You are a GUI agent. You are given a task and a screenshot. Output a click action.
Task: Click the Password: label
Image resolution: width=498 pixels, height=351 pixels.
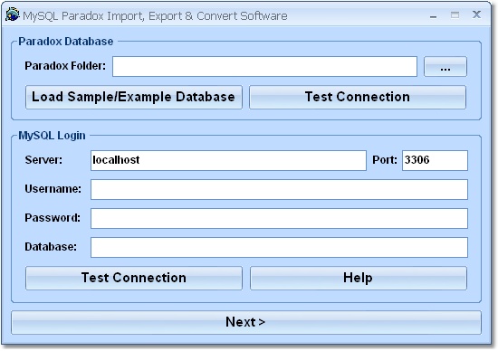click(x=53, y=218)
